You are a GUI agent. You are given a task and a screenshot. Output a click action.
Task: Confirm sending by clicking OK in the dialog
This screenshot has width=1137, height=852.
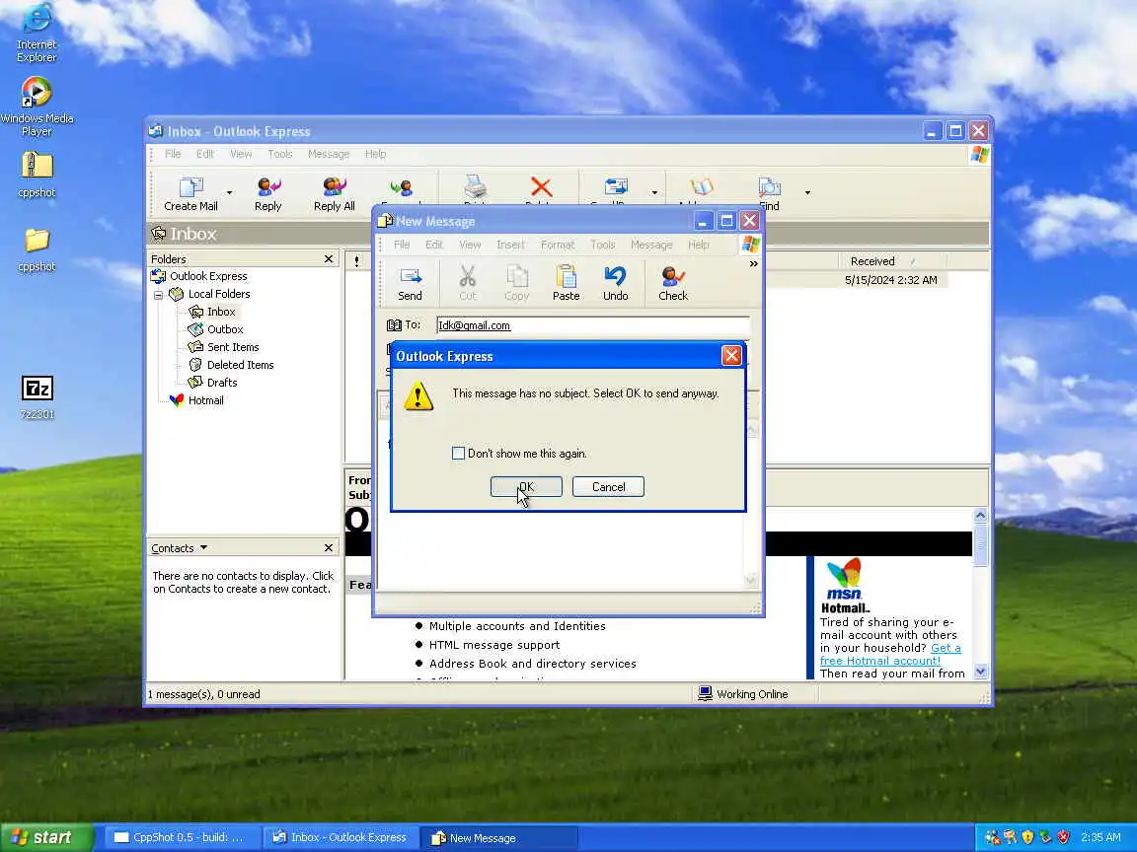pyautogui.click(x=526, y=487)
